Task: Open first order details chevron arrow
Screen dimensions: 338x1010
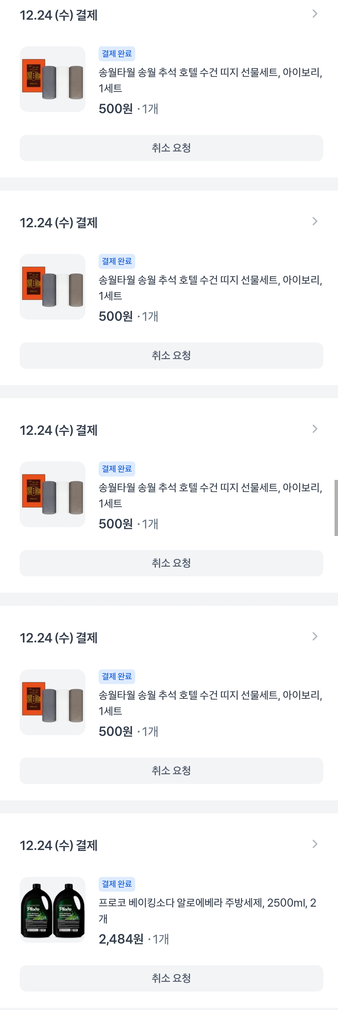Action: coord(315,14)
